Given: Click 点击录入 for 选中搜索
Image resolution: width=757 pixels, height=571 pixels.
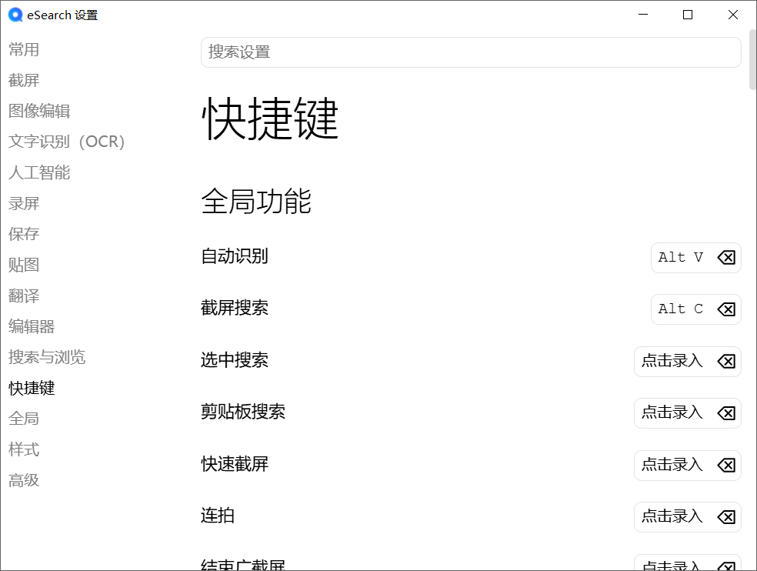Looking at the screenshot, I should pyautogui.click(x=672, y=362).
